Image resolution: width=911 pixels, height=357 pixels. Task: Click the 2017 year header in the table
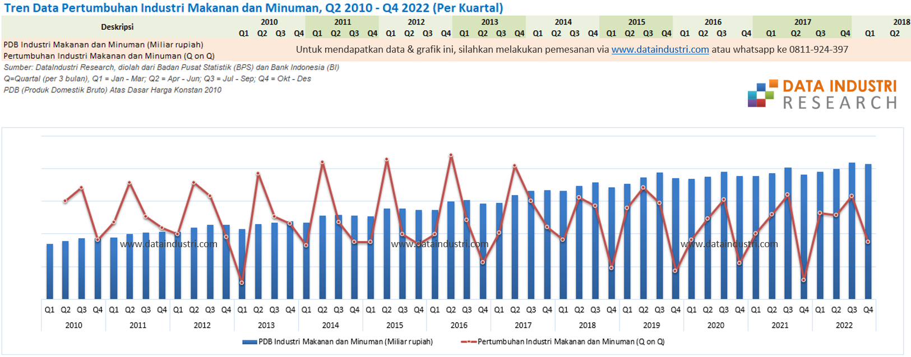click(802, 22)
